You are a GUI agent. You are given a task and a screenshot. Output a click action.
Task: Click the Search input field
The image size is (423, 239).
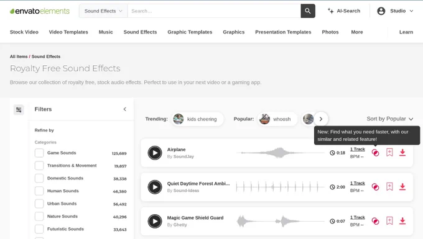214,11
